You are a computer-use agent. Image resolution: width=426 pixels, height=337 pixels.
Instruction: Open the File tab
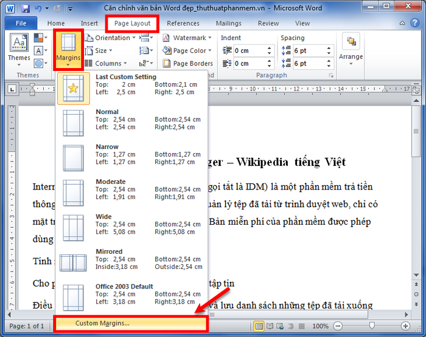pyautogui.click(x=21, y=23)
